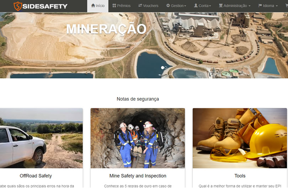The image size is (288, 189).
Task: Open the Mine Safety and Inspection title
Action: tap(138, 176)
